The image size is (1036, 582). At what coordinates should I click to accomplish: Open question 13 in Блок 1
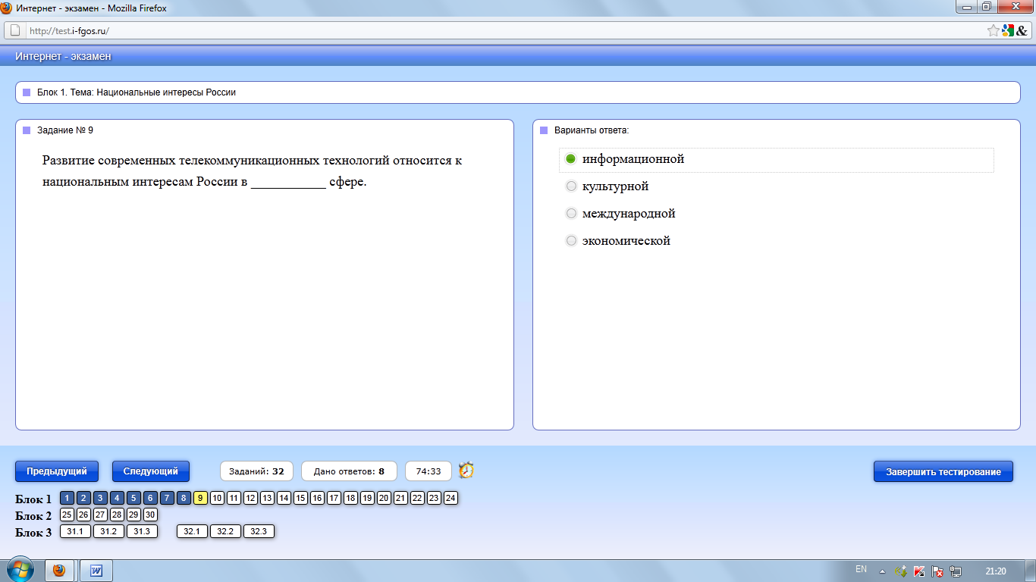pos(267,498)
